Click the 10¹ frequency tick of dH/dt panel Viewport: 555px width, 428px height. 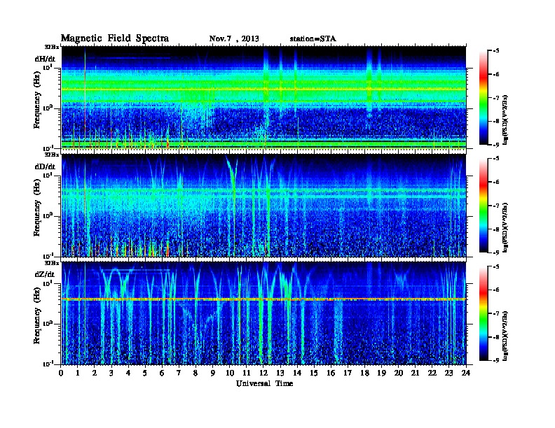(47, 67)
